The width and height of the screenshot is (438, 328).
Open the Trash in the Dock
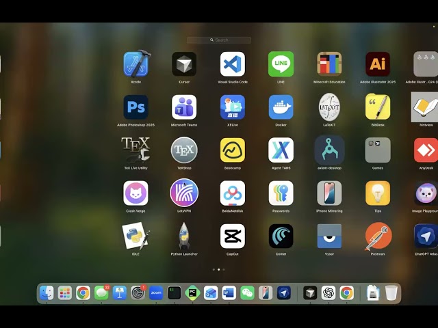pos(391,293)
